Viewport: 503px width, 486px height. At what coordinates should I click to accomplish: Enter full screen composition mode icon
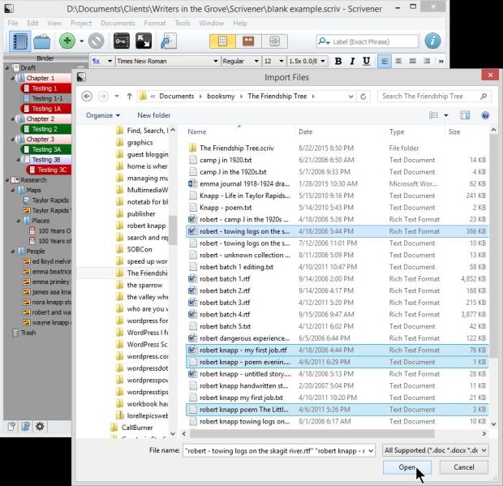tap(144, 41)
